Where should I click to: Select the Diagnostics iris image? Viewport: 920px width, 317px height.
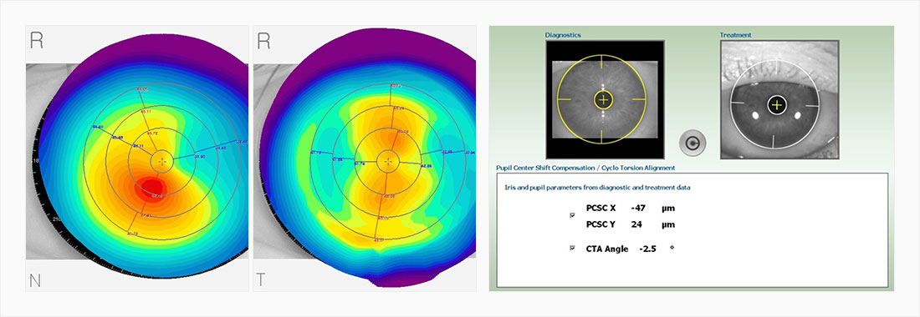pos(605,99)
